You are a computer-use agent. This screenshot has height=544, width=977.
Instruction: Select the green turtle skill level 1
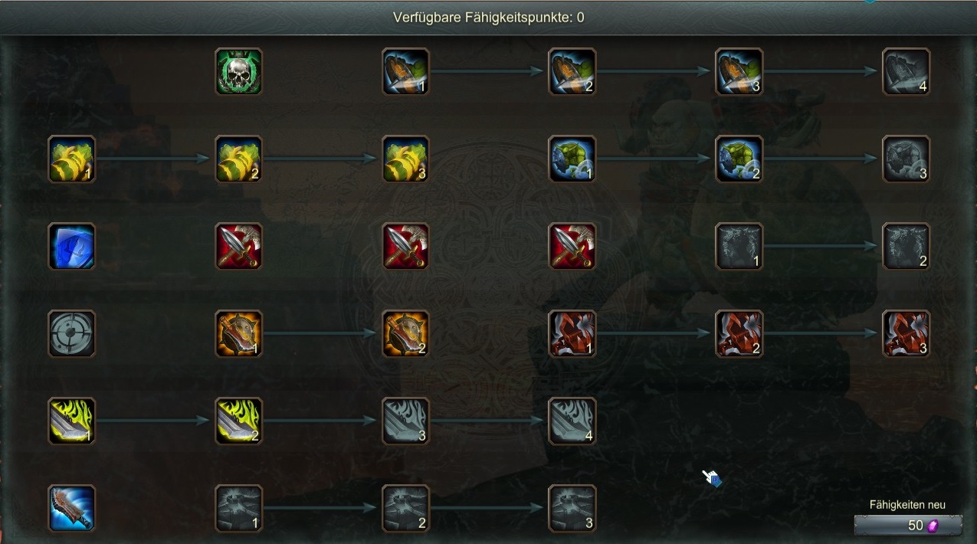[x=572, y=159]
